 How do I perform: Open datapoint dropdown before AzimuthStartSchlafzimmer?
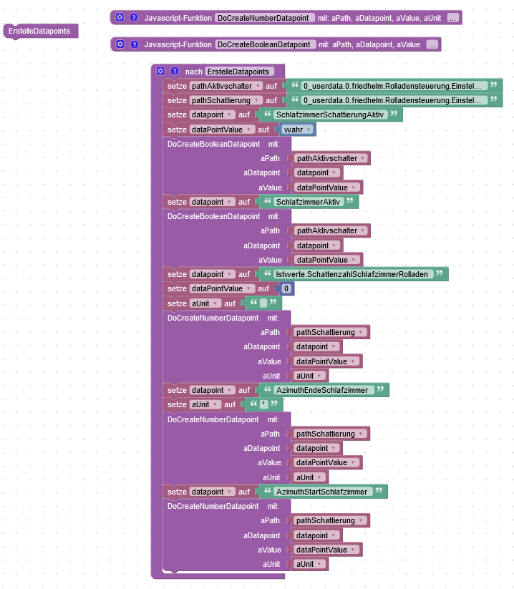(x=213, y=492)
